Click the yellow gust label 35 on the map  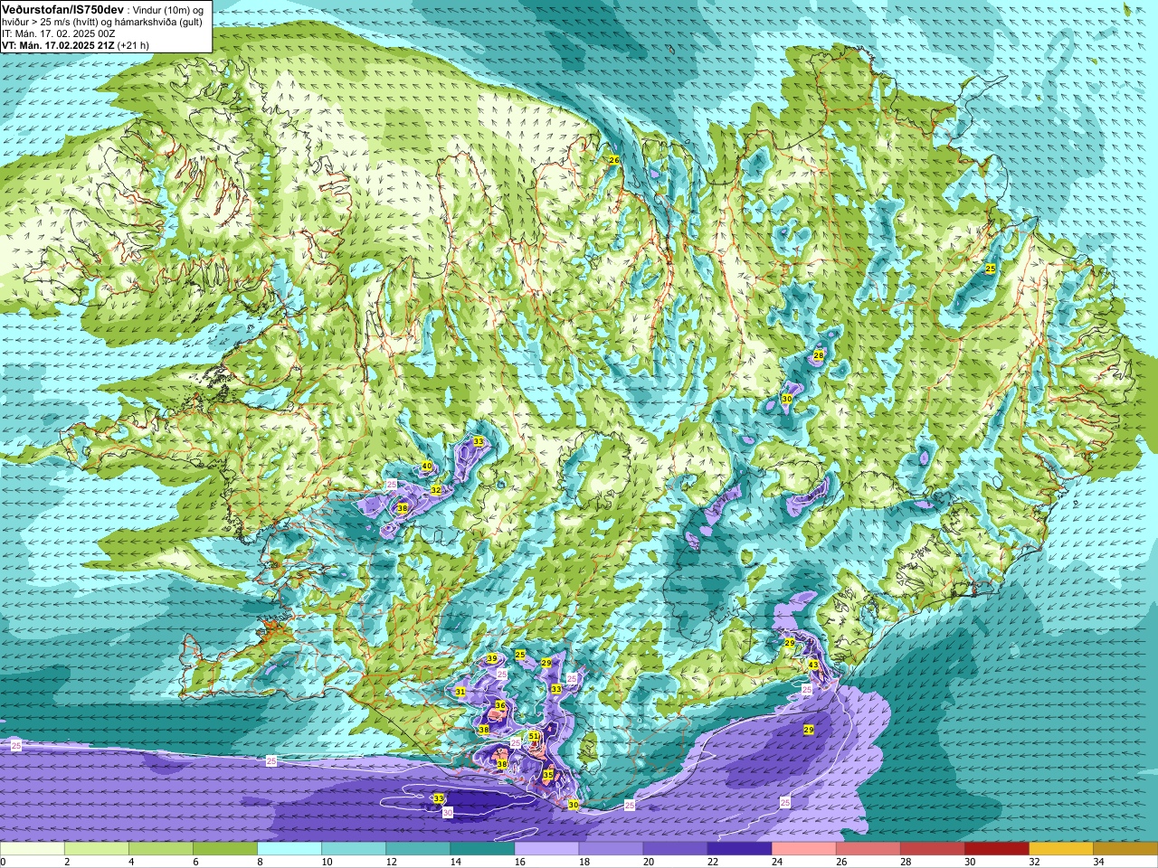click(x=547, y=775)
